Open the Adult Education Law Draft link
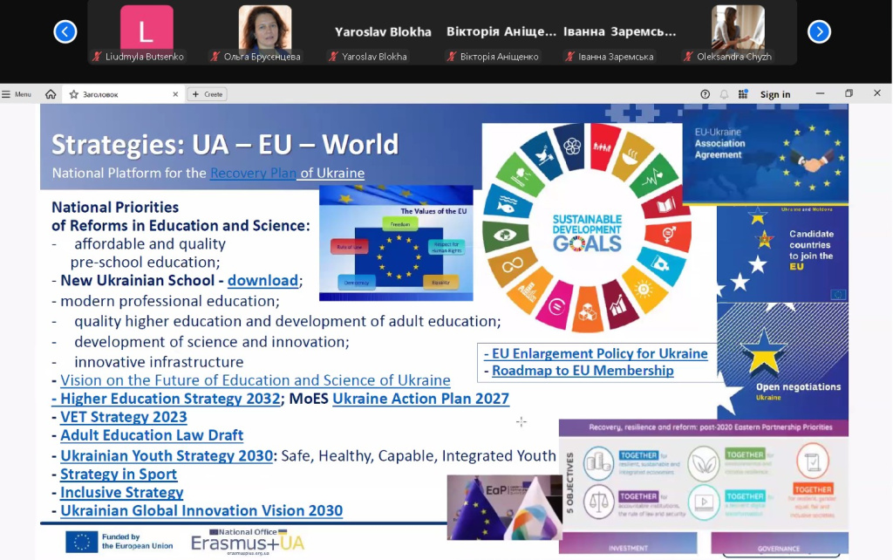This screenshot has height=560, width=893. point(152,435)
